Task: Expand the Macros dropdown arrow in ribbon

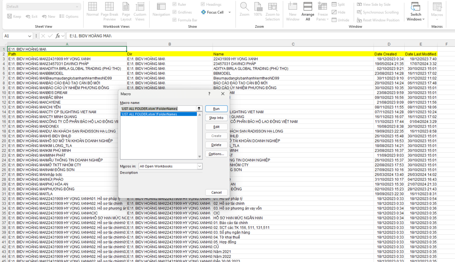Action: pyautogui.click(x=437, y=20)
